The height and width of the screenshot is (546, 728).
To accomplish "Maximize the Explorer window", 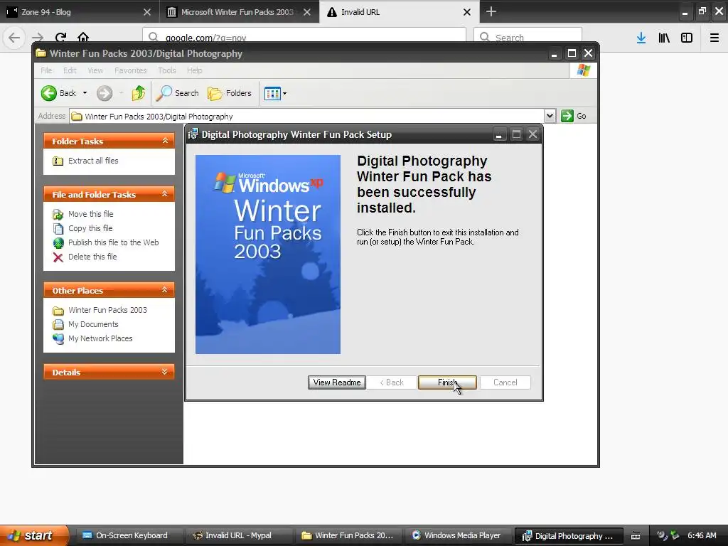I will (572, 53).
